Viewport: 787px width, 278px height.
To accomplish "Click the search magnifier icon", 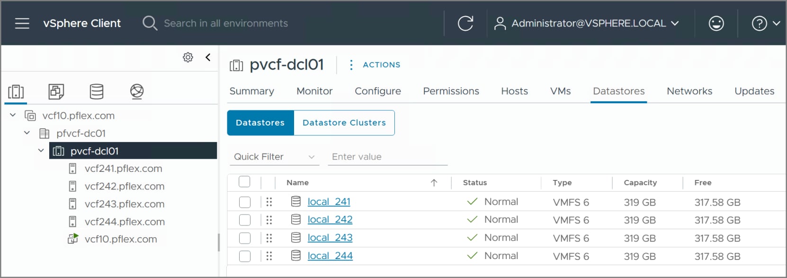I will coord(150,23).
